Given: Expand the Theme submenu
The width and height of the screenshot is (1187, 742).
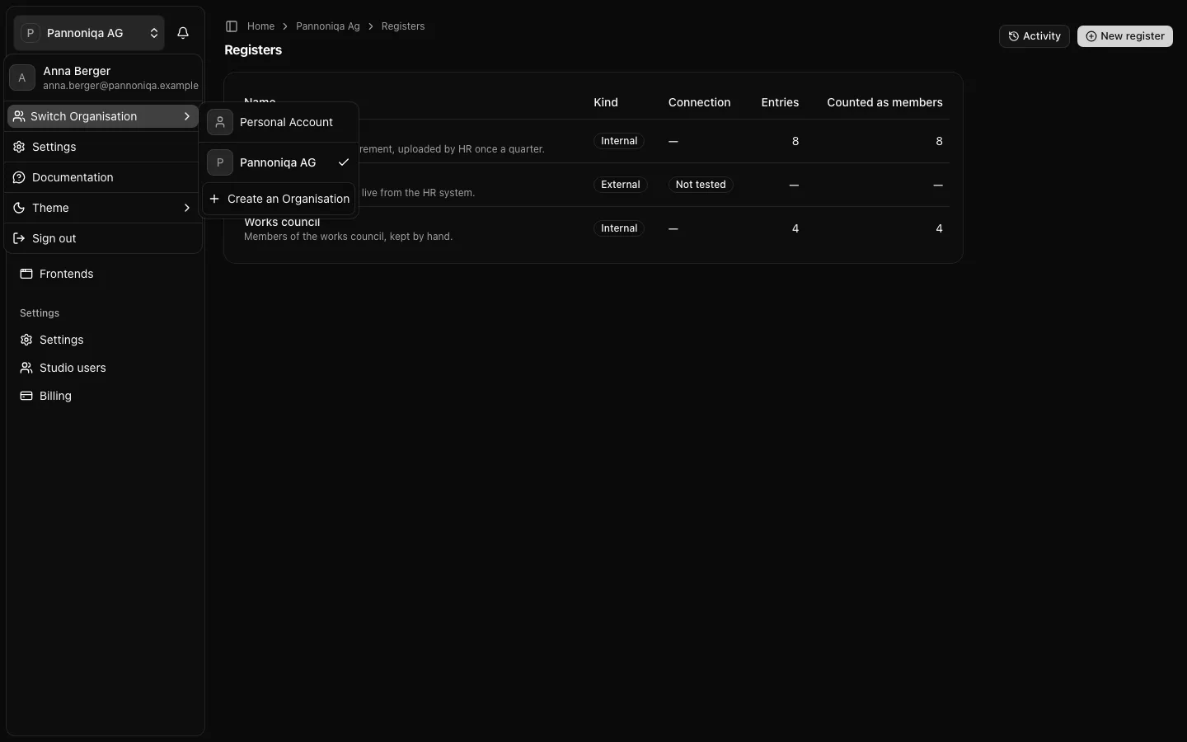Looking at the screenshot, I should point(103,208).
